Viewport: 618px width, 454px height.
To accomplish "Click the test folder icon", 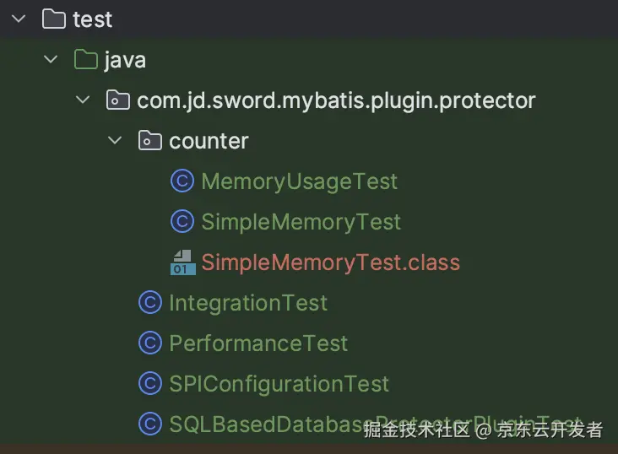I will coord(53,19).
